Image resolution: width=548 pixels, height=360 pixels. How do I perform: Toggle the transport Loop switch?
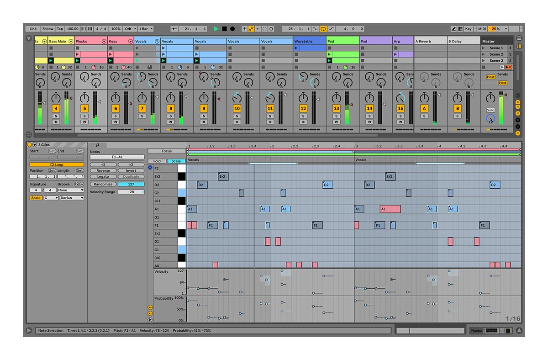[x=323, y=29]
